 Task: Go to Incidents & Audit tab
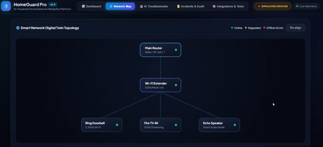[190, 6]
